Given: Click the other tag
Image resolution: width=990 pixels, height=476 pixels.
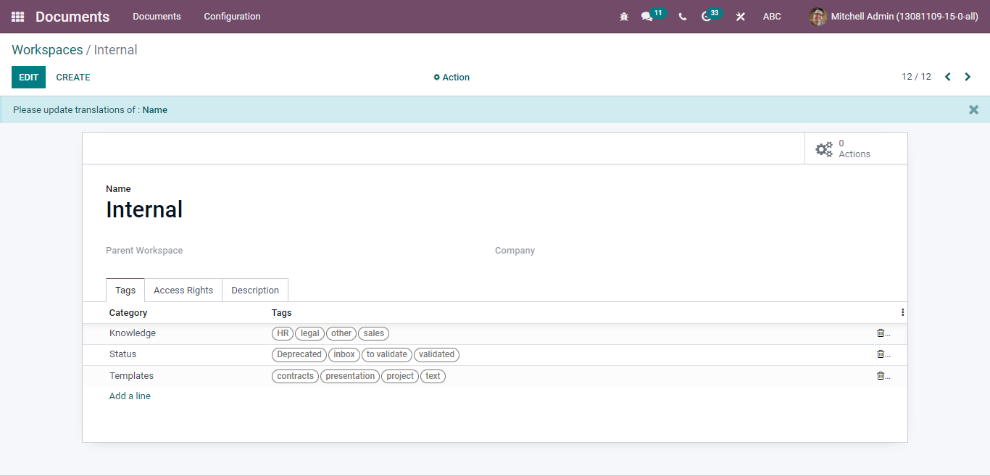Looking at the screenshot, I should coord(341,333).
